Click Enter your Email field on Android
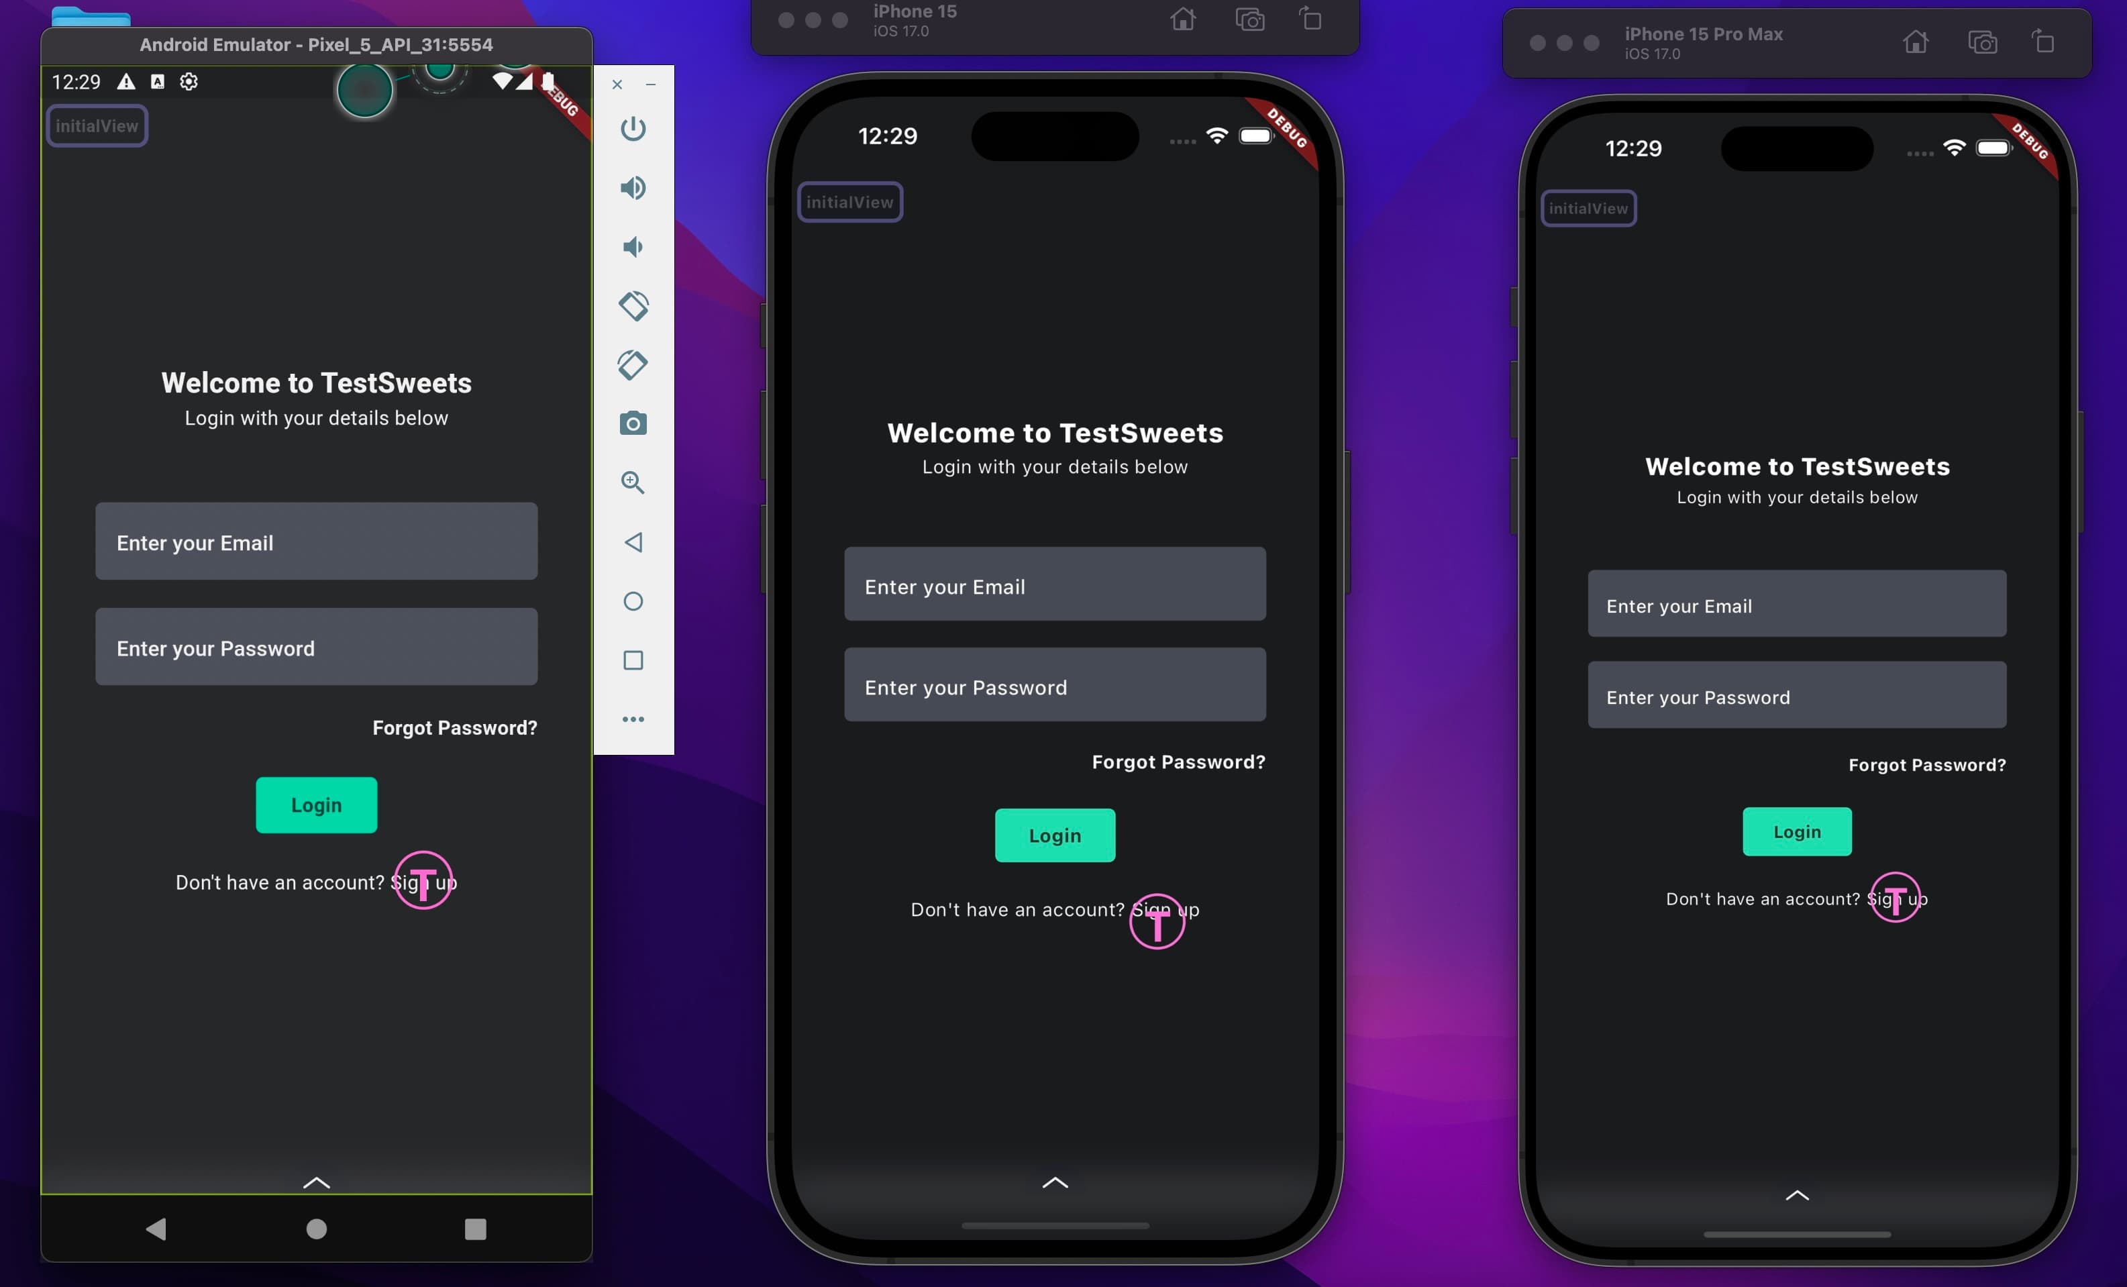Viewport: 2127px width, 1287px height. click(x=316, y=541)
